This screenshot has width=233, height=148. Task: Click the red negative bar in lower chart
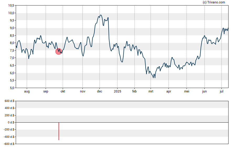(x=59, y=131)
